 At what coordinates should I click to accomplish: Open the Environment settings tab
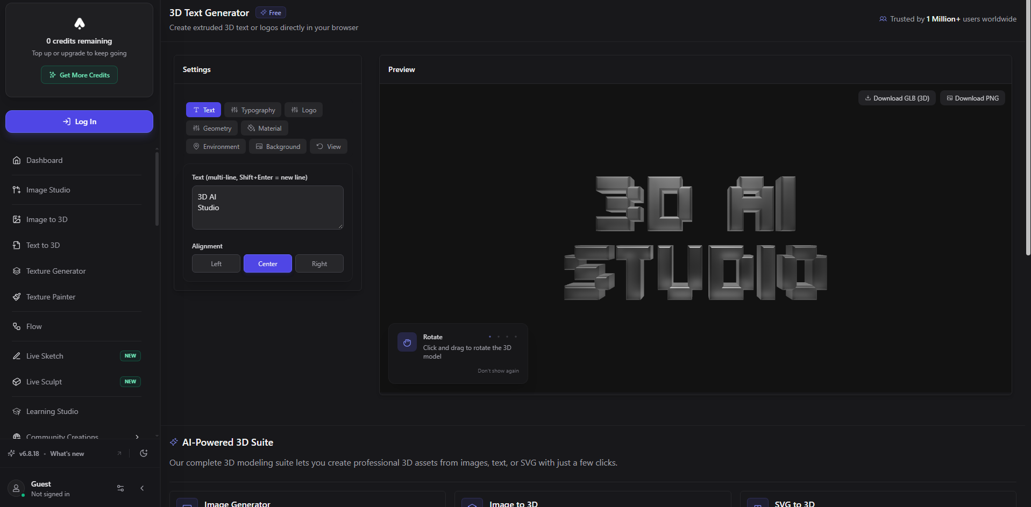pyautogui.click(x=216, y=146)
